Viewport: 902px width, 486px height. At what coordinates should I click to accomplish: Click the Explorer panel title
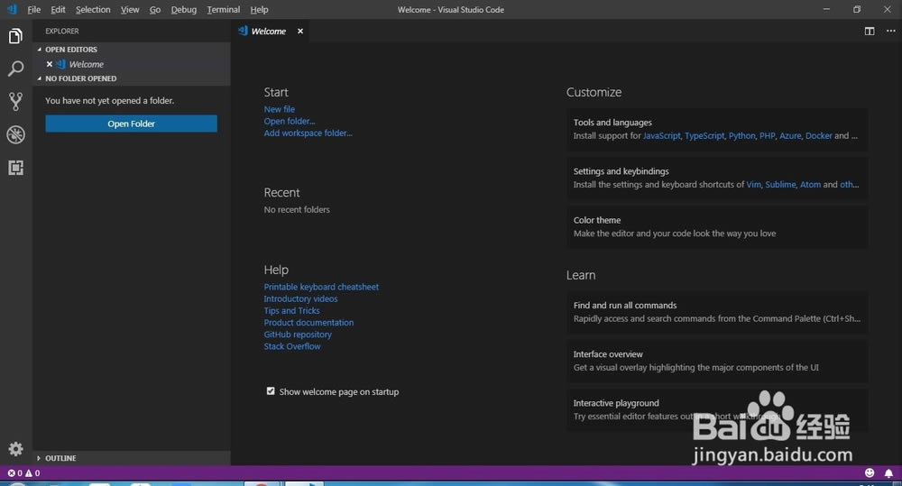62,31
